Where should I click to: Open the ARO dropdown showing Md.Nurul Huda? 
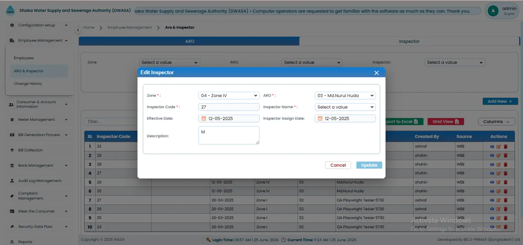coord(345,96)
